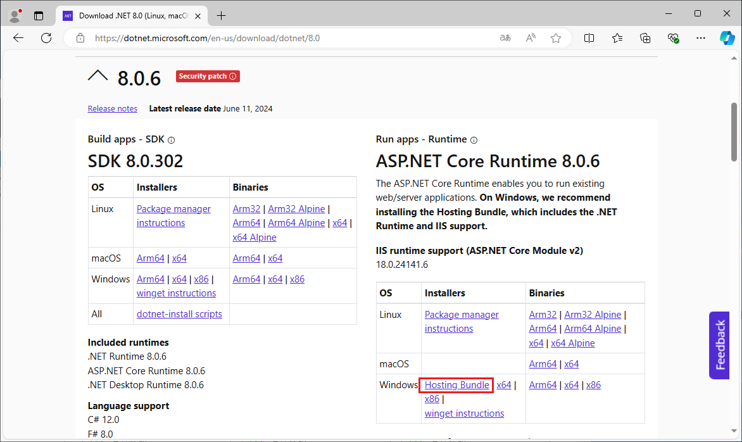Download Runtime Linux x64 binary
The width and height of the screenshot is (742, 442).
(536, 343)
